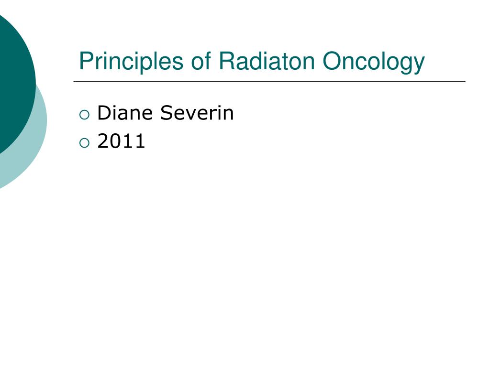
Task: Click the word "Oncology" in the title
Action: [x=373, y=62]
